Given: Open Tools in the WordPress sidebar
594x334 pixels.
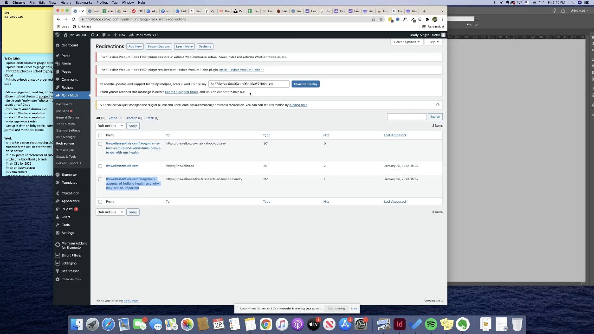Looking at the screenshot, I should pos(65,225).
